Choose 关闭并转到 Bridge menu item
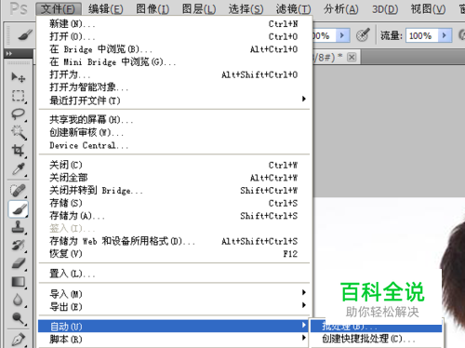The image size is (465, 348). (x=174, y=191)
